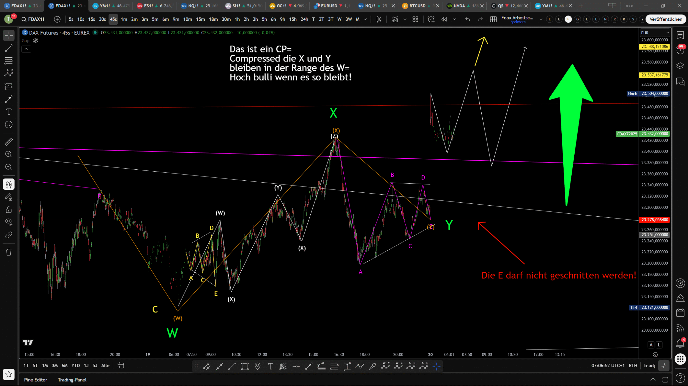Collapse the indicator legend with the chevron

[26, 49]
